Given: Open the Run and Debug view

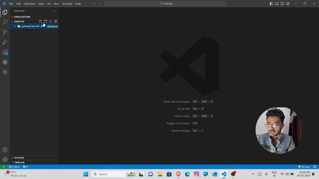Looking at the screenshot, I should 5,42.
